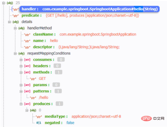
Task: Collapse the requestMappingConditions node
Action: coord(15,54)
